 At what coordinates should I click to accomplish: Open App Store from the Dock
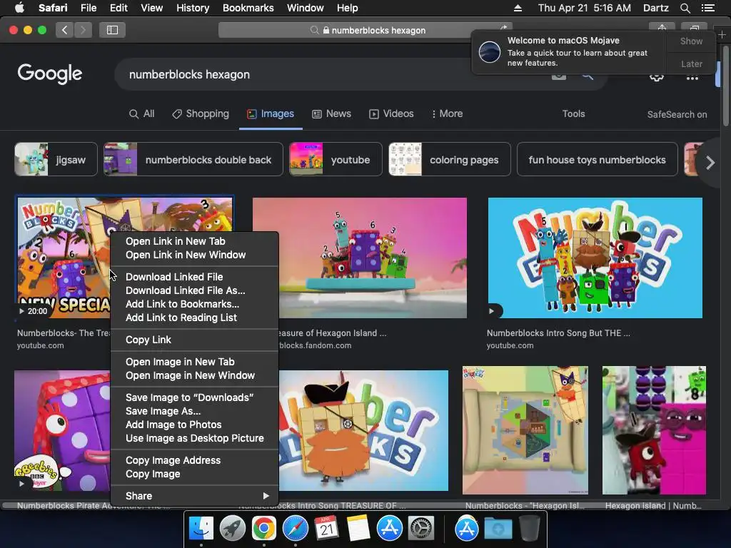389,529
